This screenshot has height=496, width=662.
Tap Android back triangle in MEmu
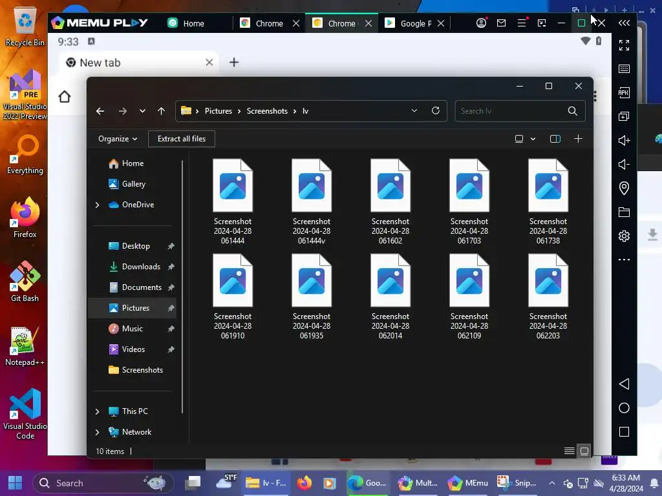pos(624,384)
